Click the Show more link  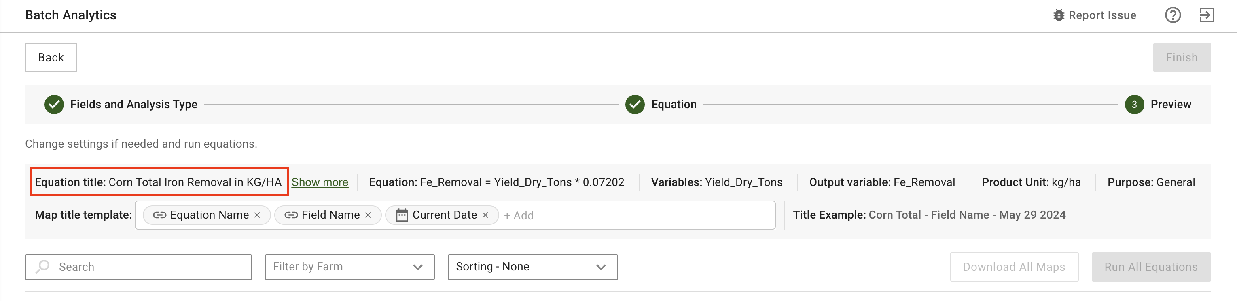point(320,182)
